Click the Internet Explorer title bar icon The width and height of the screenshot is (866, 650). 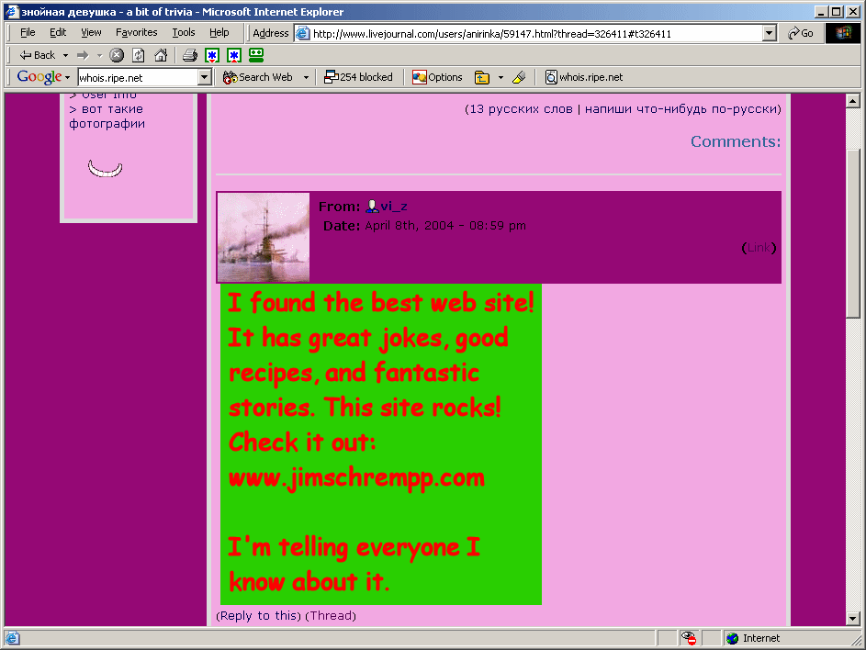(x=12, y=12)
